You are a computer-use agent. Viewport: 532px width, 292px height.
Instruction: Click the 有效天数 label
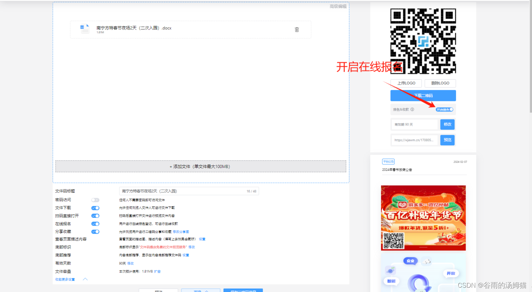[x=63, y=263]
